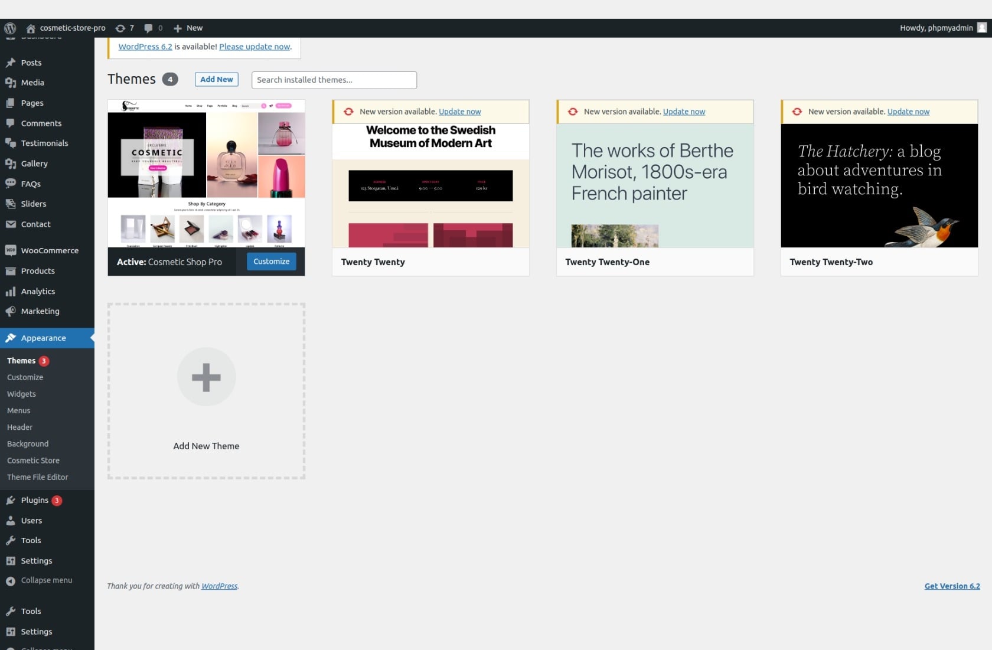The image size is (992, 650).
Task: Open the Menus submenu item
Action: click(18, 410)
